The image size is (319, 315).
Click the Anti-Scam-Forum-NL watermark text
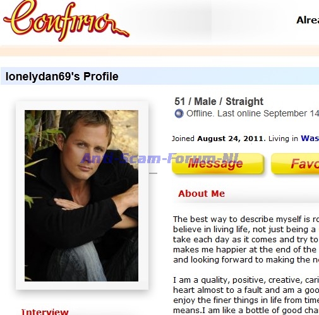(x=160, y=158)
